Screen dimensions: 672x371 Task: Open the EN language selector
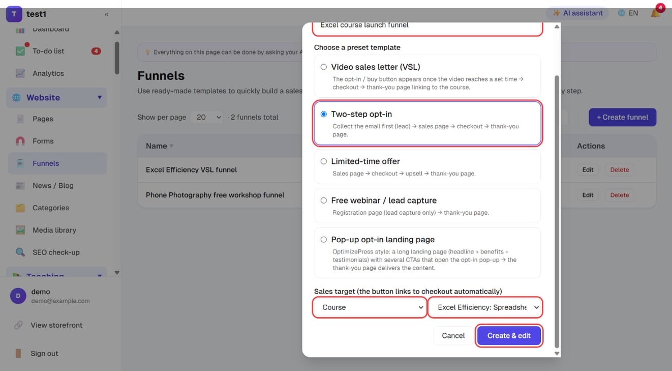pyautogui.click(x=628, y=13)
